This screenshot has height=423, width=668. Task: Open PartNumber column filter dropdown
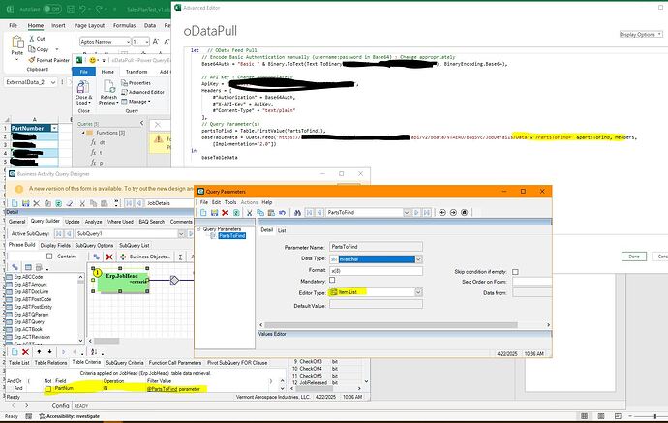pyautogui.click(x=54, y=128)
